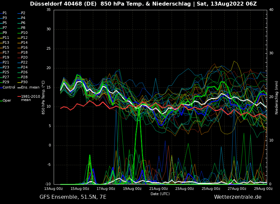Click the P1 legend entry
The width and height of the screenshot is (280, 204).
[5, 13]
